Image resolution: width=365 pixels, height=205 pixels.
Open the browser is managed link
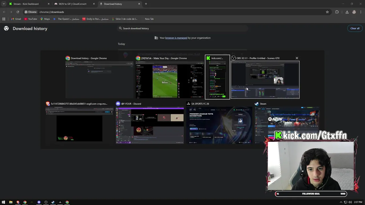(x=176, y=38)
